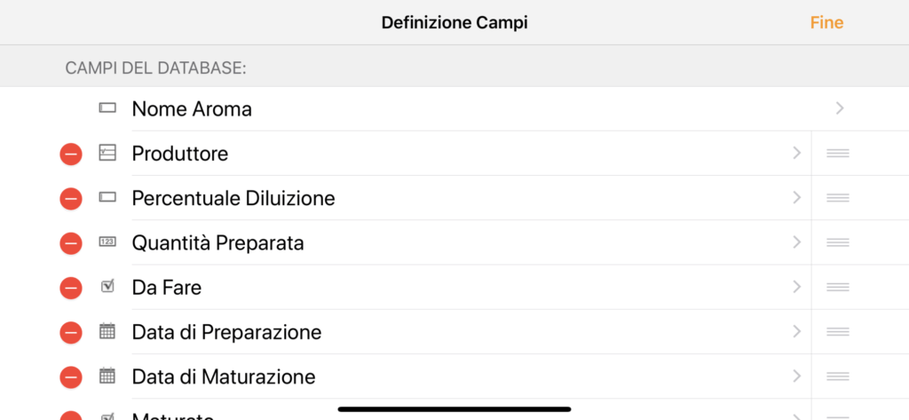Viewport: 909px width, 420px height.
Task: Click the calendar icon of Data di Preparazione
Action: point(107,331)
